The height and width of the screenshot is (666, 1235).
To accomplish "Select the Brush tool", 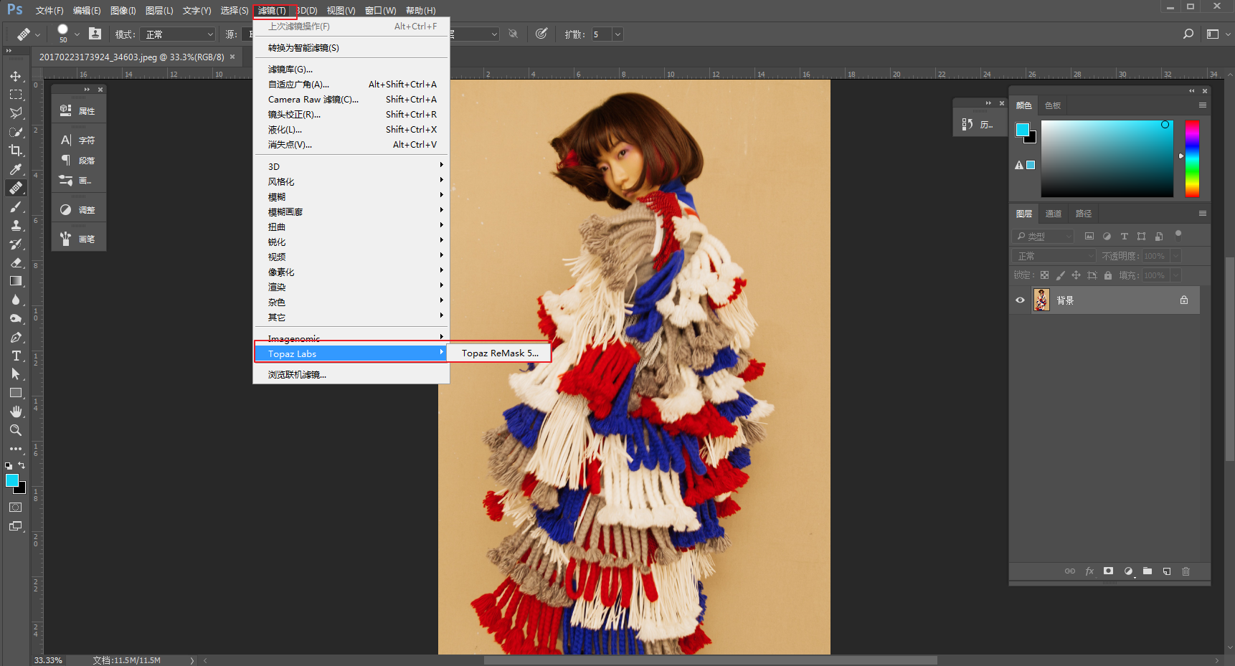I will [16, 206].
